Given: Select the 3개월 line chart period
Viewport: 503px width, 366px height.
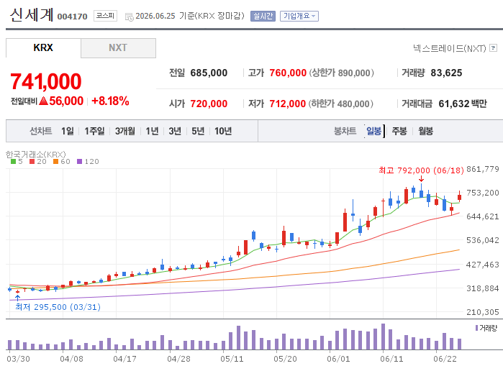Looking at the screenshot, I should pos(124,131).
